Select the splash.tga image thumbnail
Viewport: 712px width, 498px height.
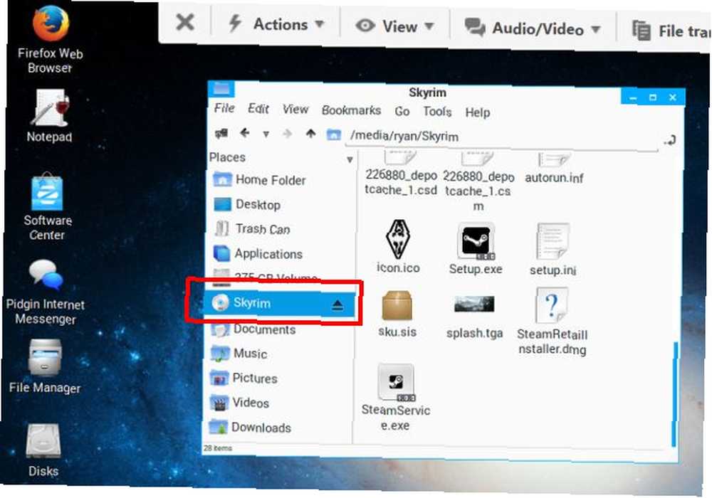[474, 317]
